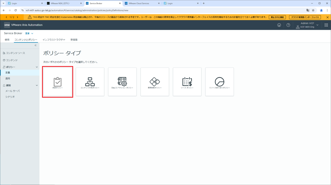Choose the 展開制限ポリシー deployment limit card
This screenshot has height=185, width=331.
155,82
